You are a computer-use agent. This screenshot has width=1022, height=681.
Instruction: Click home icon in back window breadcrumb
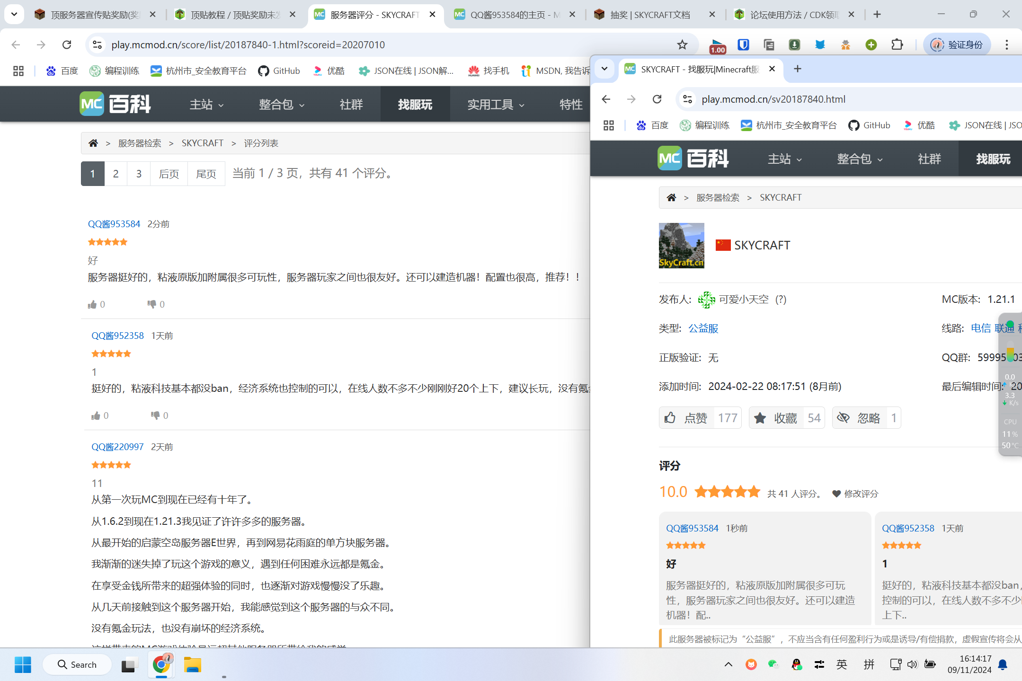[x=93, y=143]
